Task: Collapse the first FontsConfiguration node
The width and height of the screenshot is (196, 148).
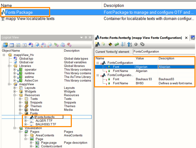Action: [98, 63]
